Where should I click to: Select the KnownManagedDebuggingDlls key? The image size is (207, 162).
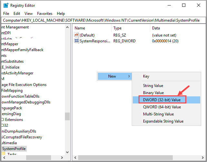click(26, 102)
